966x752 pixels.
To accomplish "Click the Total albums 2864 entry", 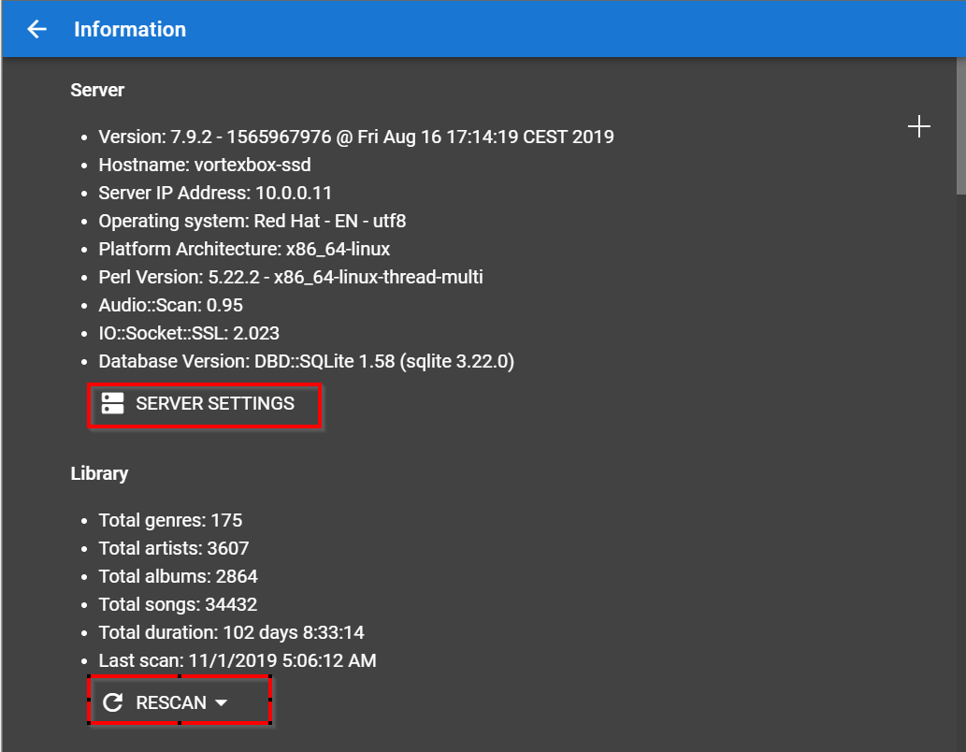I will [178, 576].
